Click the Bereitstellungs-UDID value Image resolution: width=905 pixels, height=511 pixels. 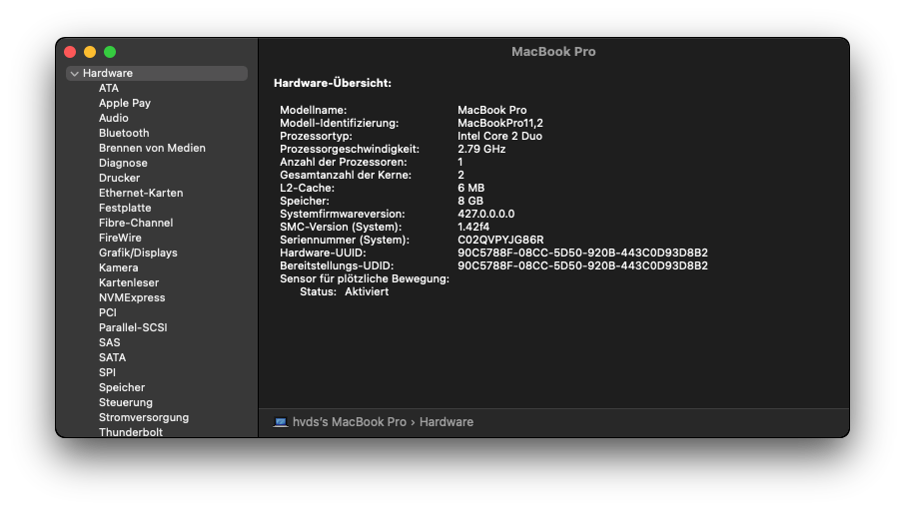coord(583,265)
